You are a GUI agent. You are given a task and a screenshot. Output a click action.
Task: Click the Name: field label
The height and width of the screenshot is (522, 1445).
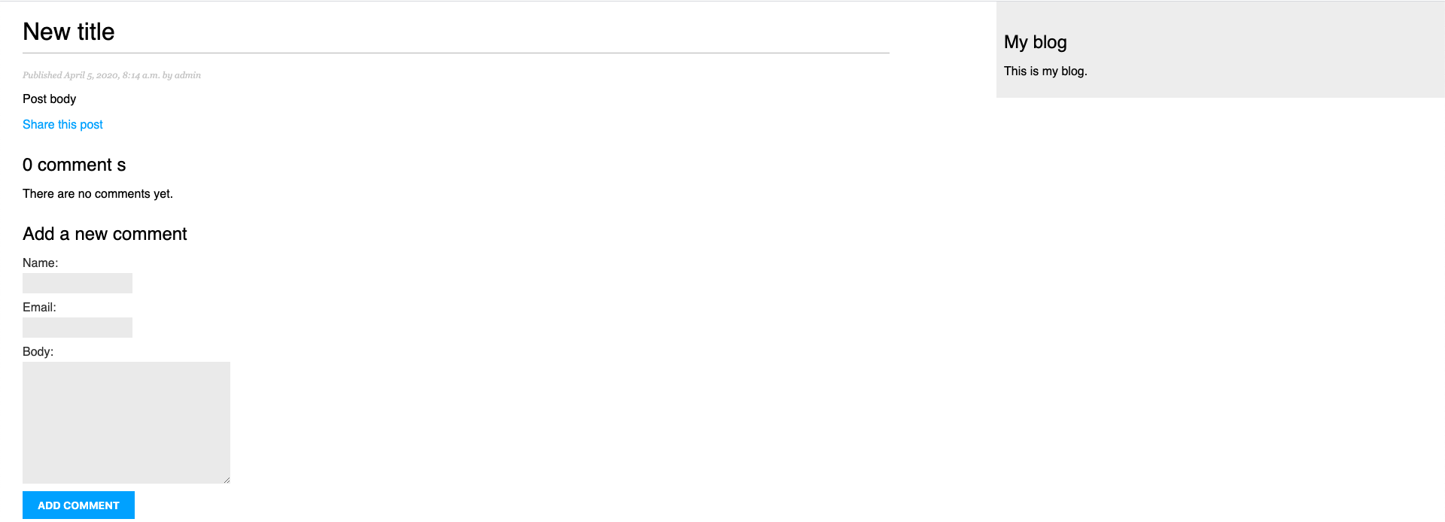tap(40, 263)
